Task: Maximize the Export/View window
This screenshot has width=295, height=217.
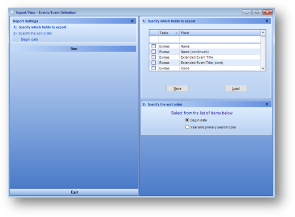Action: click(x=257, y=12)
